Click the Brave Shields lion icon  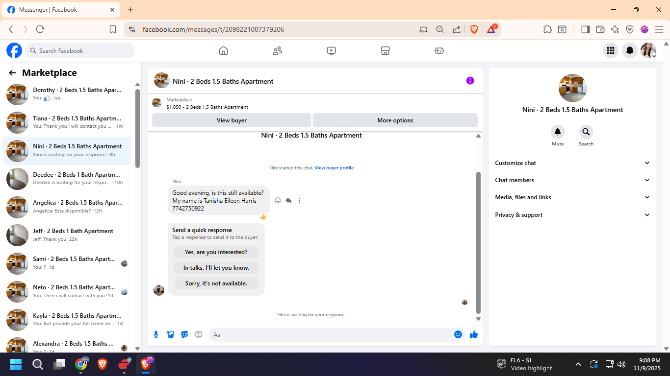(474, 29)
